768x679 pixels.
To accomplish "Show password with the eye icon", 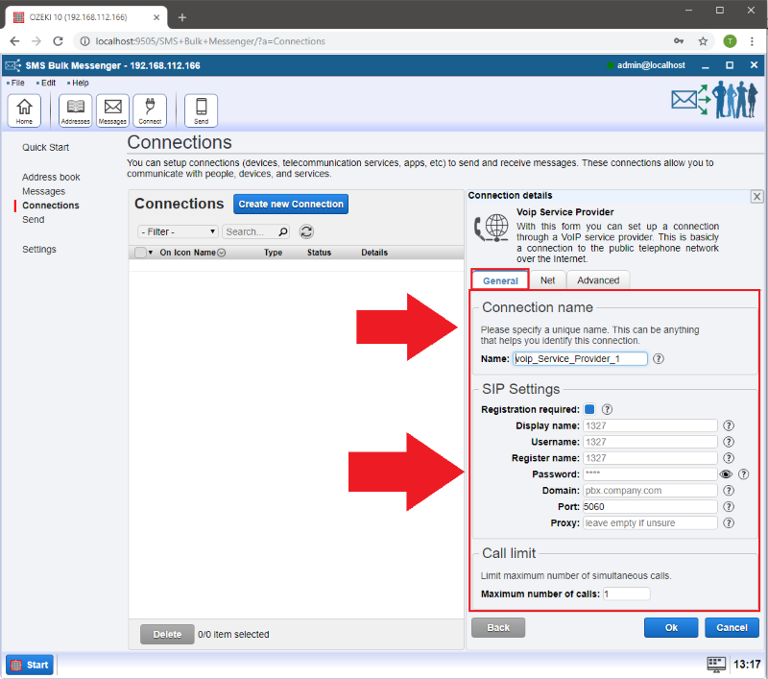I will (726, 474).
